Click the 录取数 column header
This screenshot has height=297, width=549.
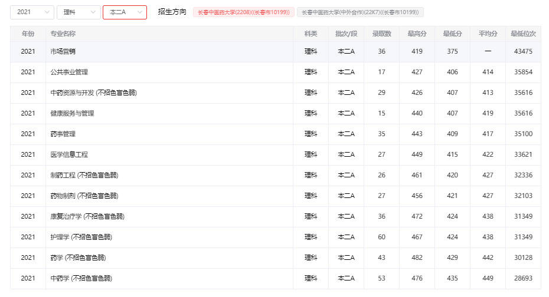[381, 34]
